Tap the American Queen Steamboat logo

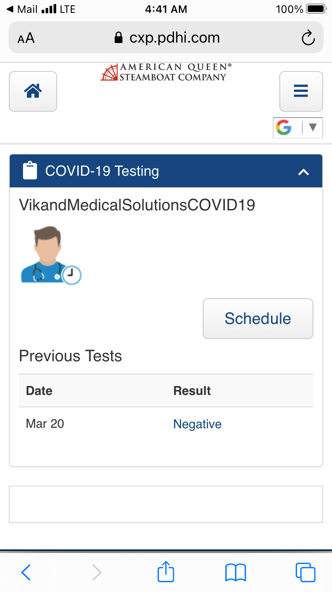click(x=166, y=72)
